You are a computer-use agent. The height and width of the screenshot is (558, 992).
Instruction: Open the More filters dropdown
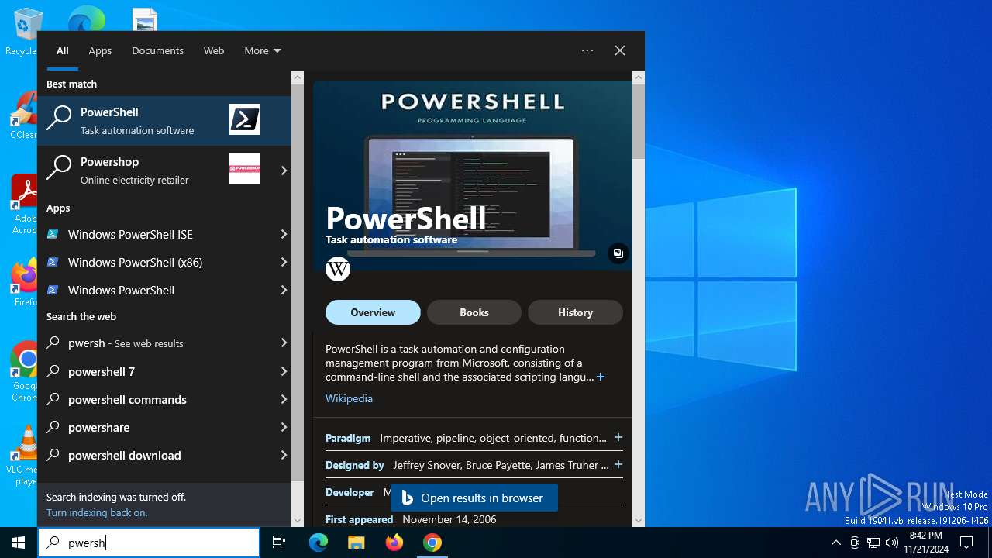click(x=263, y=50)
